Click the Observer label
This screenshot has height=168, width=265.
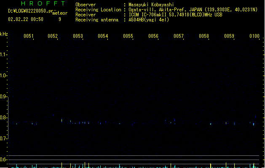86,5
